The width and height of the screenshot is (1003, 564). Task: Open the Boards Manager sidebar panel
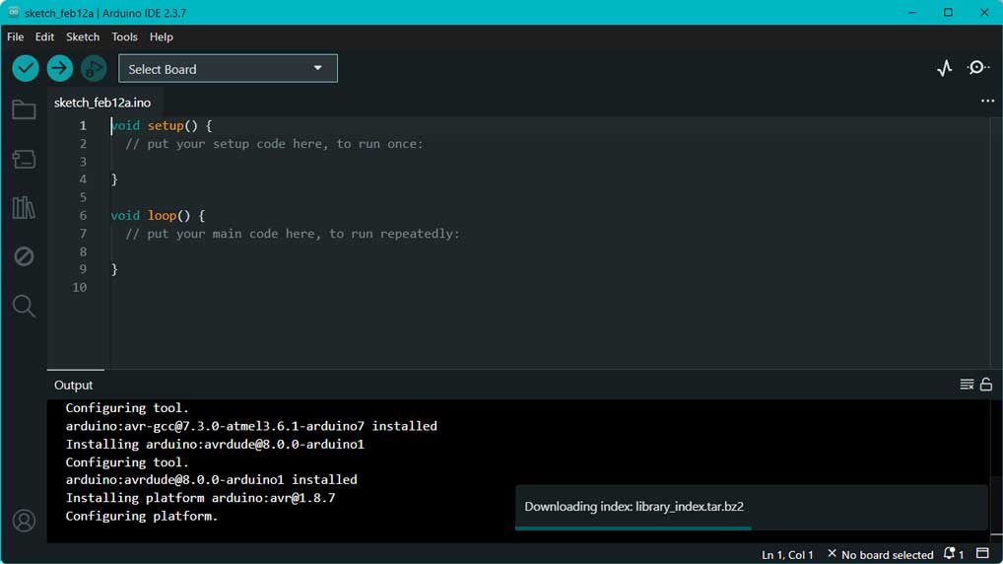tap(24, 159)
